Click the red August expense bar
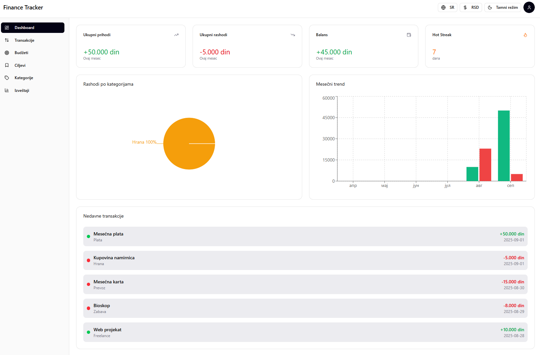 pyautogui.click(x=485, y=164)
